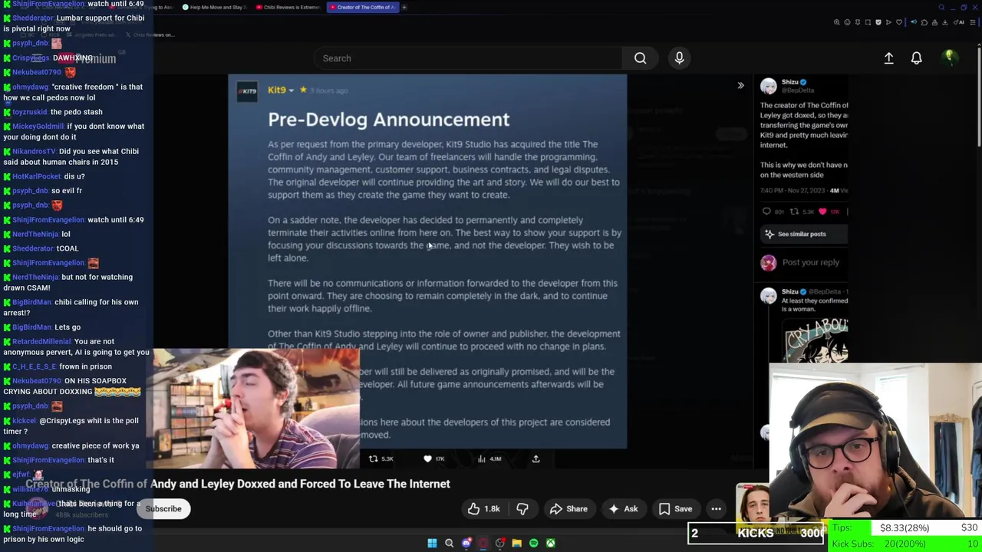
Task: Open Windows taskbar search
Action: pyautogui.click(x=449, y=543)
